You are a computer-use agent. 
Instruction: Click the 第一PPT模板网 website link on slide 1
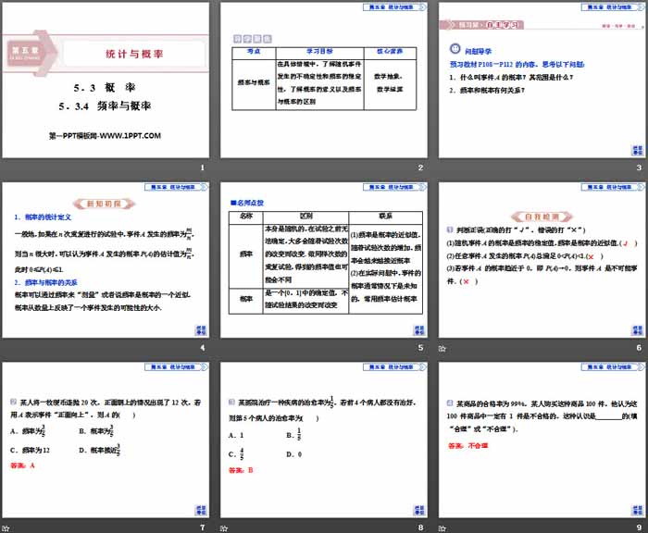coord(105,135)
